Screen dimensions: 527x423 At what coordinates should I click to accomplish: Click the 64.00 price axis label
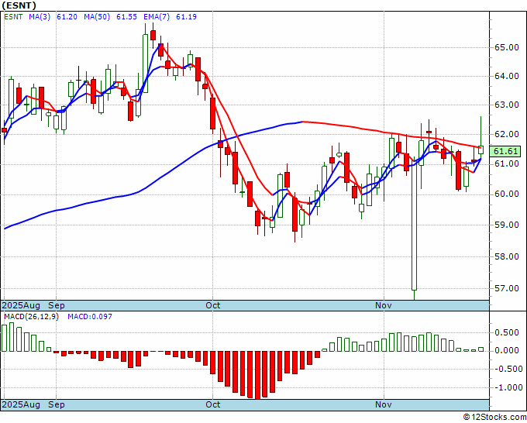tap(507, 76)
